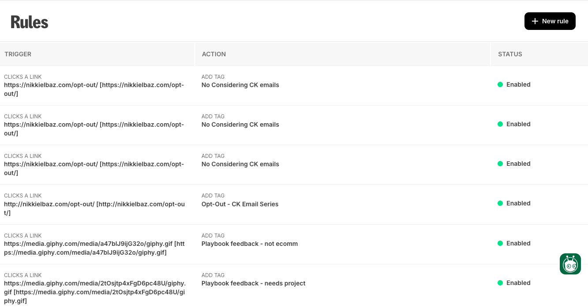
Task: Open the http://nikkielbaz.com/opt-out/ trigger rule
Action: 94,208
